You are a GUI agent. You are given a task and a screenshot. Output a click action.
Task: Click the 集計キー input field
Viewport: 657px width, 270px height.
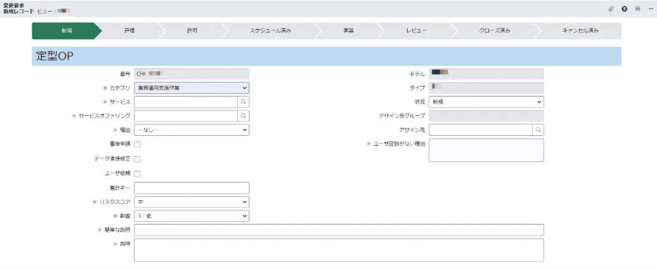(192, 188)
